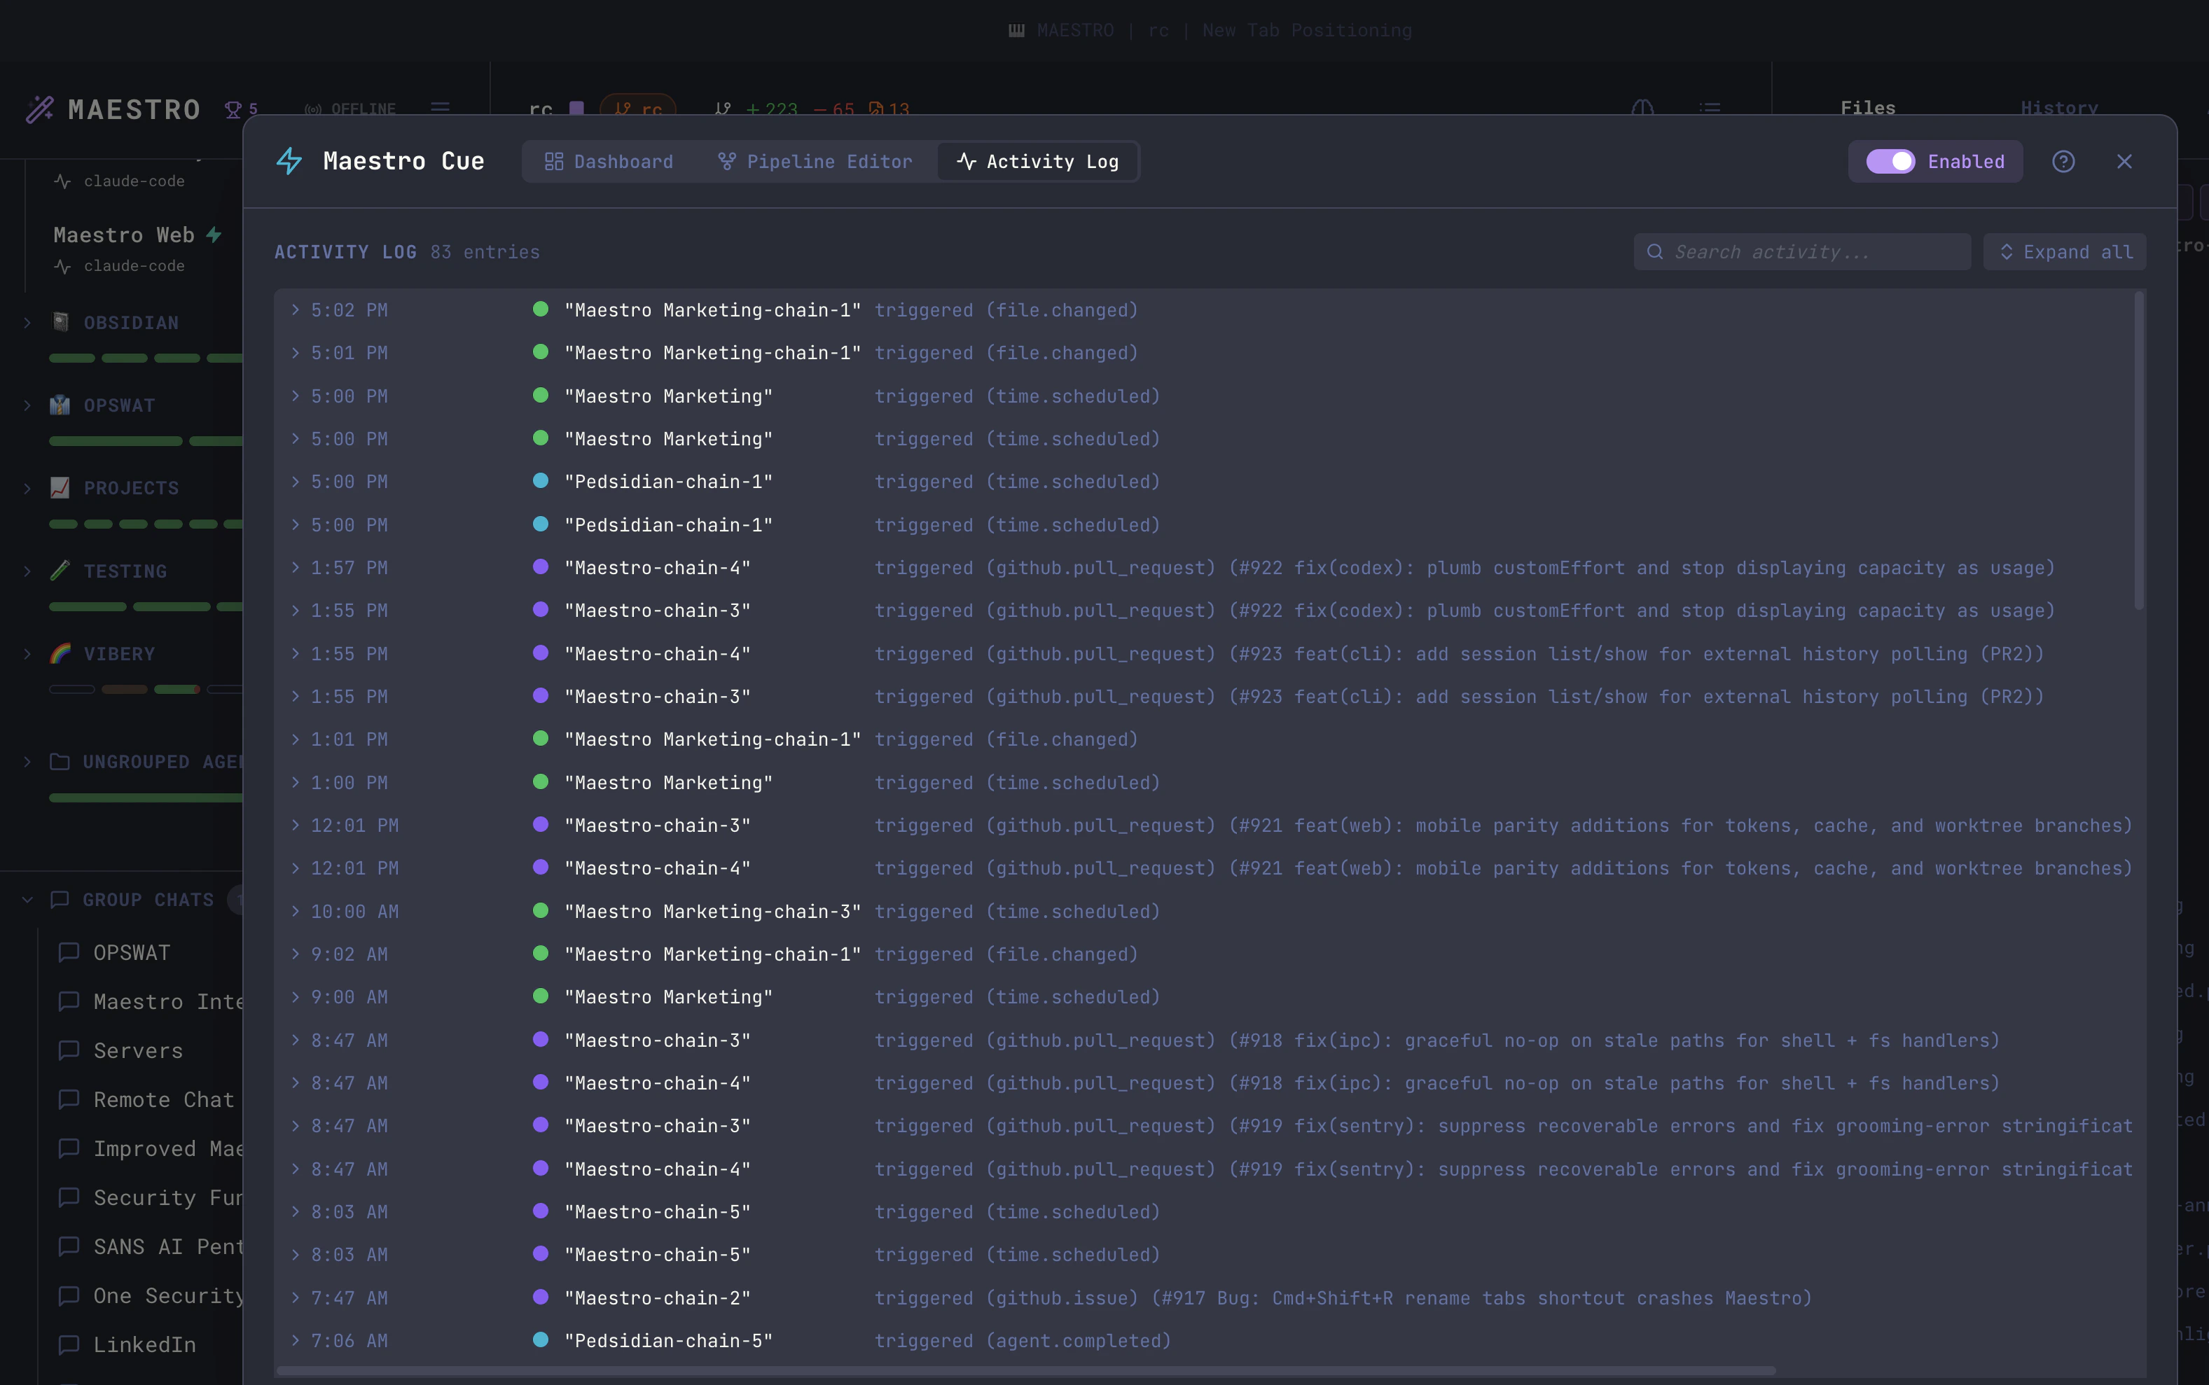Open the help question mark icon
The image size is (2209, 1385).
pos(2063,162)
